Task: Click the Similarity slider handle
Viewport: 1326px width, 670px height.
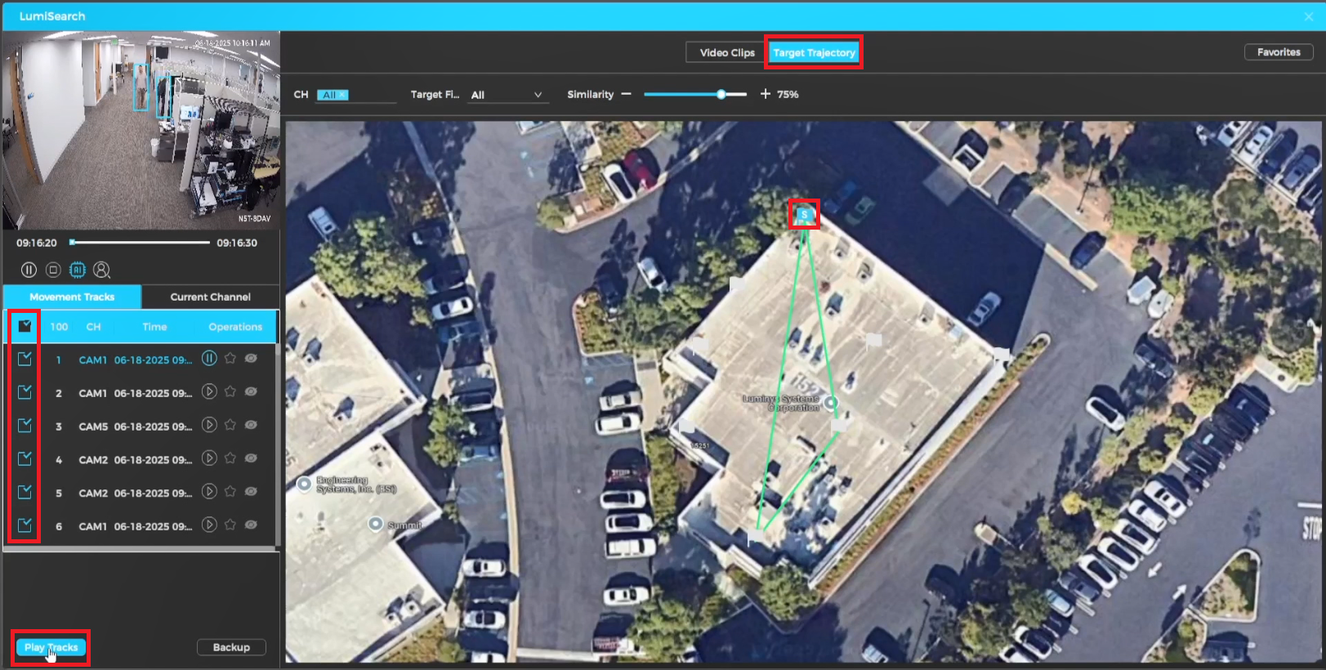Action: tap(721, 95)
